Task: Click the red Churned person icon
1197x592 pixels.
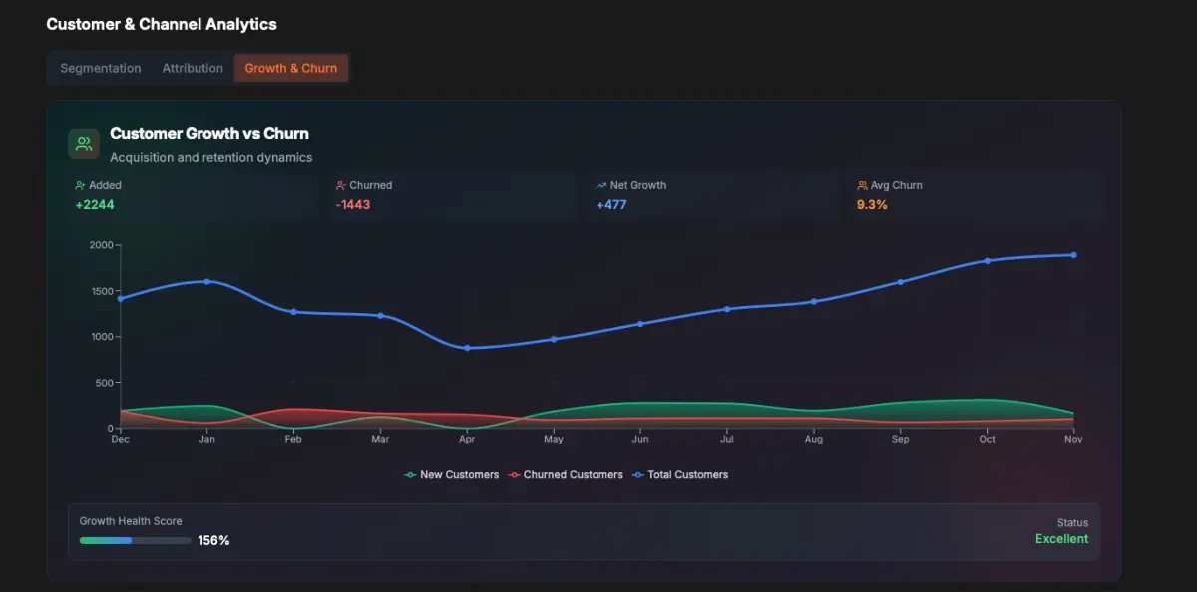Action: (340, 185)
